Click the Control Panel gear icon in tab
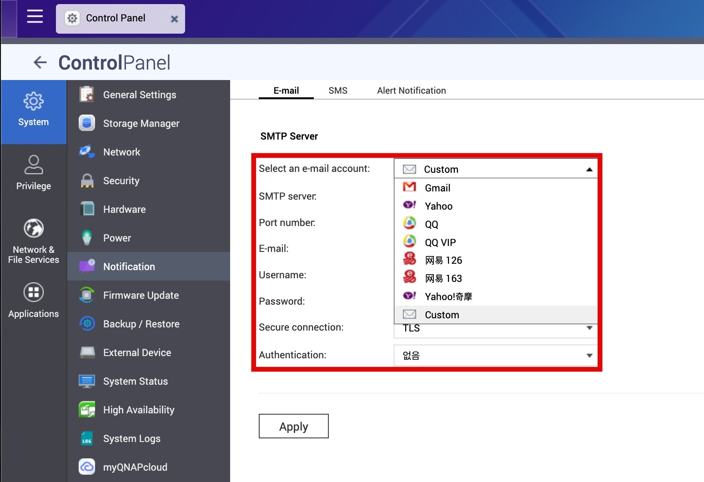This screenshot has height=482, width=704. click(72, 18)
